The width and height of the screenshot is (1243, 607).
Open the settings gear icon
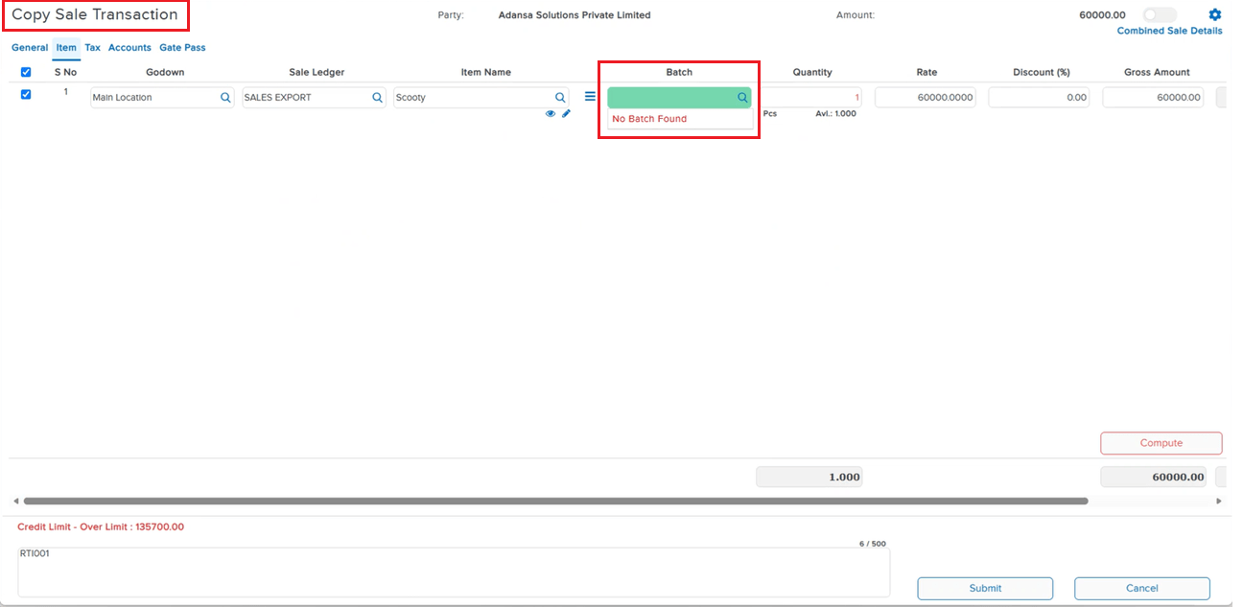[x=1215, y=14]
